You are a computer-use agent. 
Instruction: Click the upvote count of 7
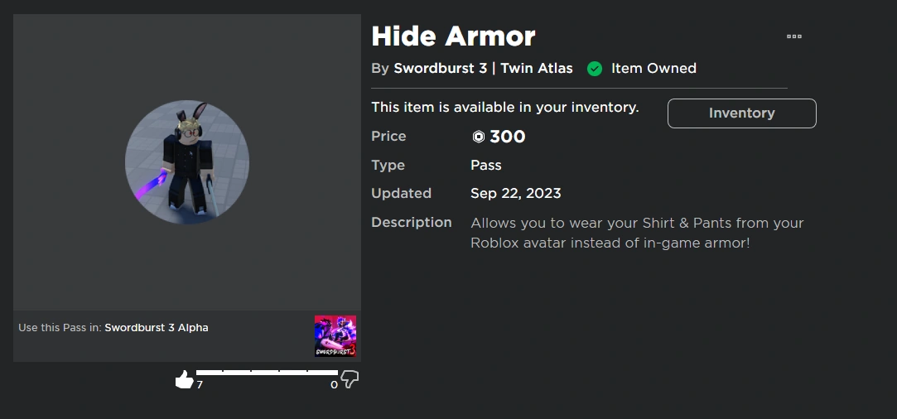(x=200, y=385)
